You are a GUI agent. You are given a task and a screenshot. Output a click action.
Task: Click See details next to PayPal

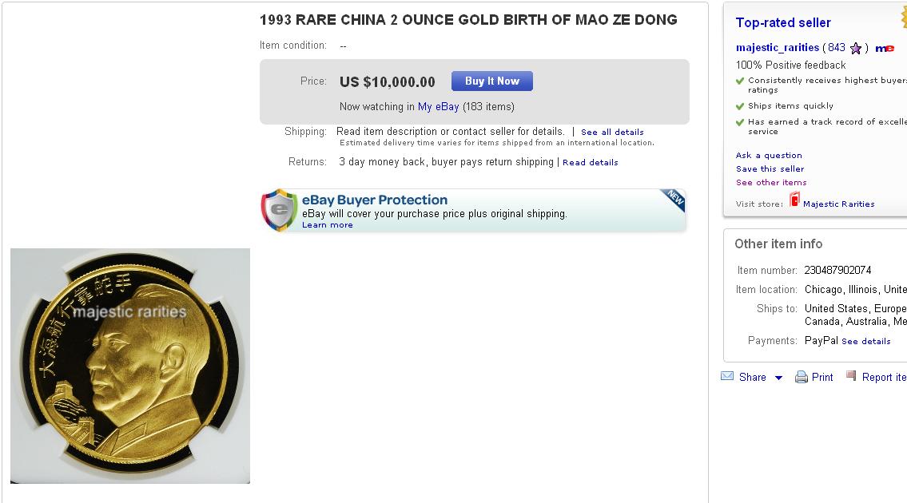pos(865,342)
